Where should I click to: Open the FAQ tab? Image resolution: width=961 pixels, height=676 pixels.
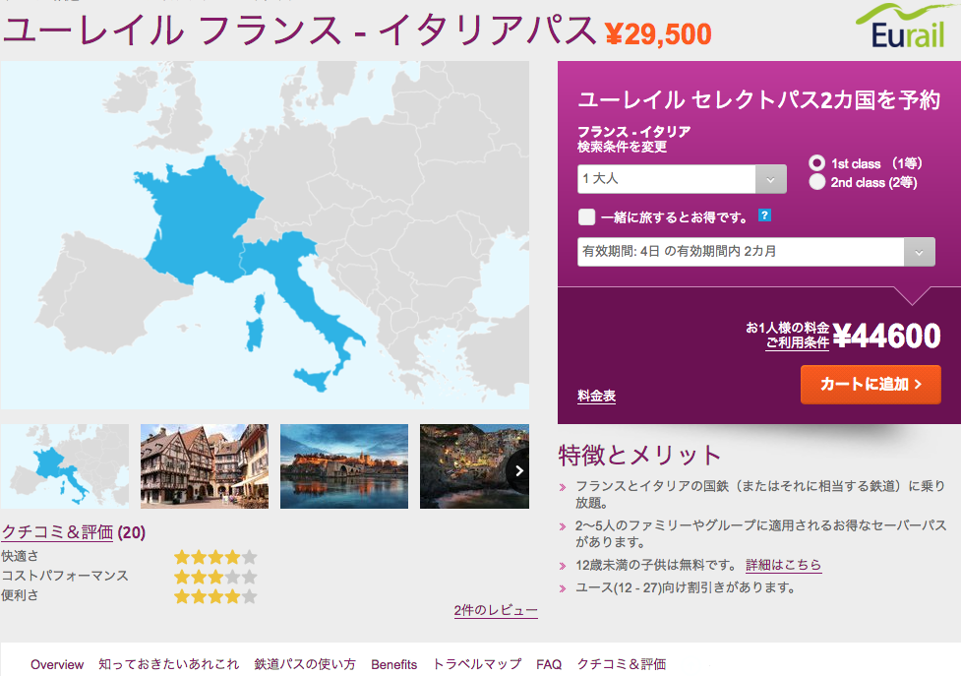click(549, 664)
